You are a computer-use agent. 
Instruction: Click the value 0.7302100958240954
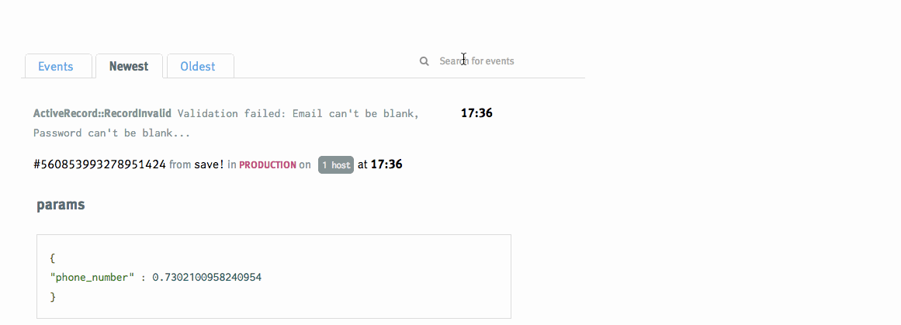tap(206, 277)
